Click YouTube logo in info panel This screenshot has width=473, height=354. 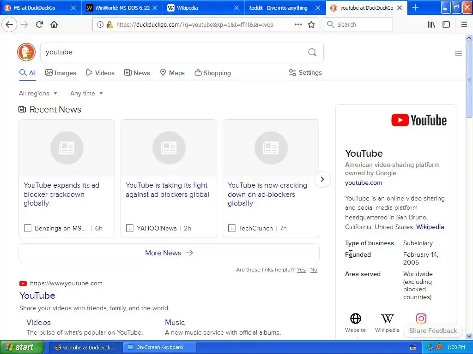[x=419, y=120]
